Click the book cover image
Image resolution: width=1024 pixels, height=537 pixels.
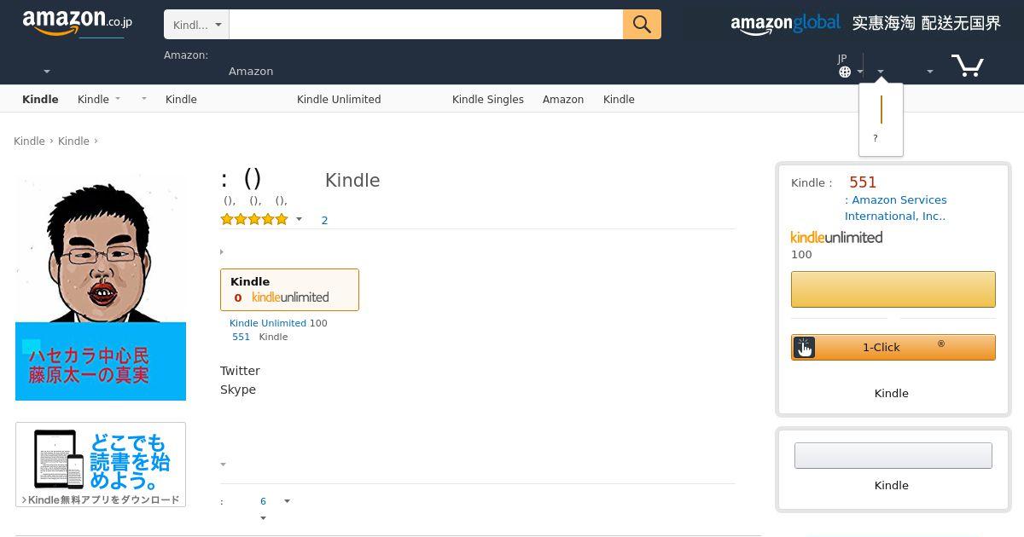(x=101, y=289)
